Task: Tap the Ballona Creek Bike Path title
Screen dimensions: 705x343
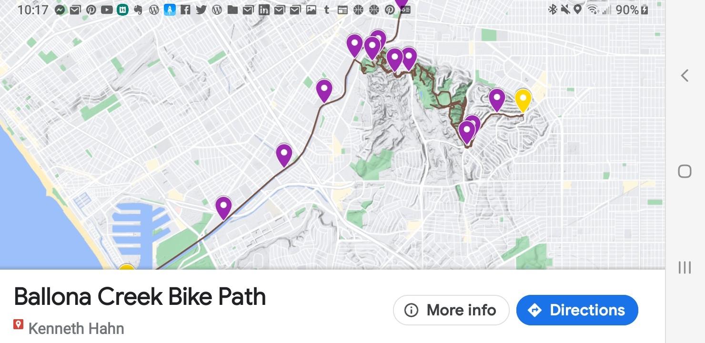Action: click(140, 297)
